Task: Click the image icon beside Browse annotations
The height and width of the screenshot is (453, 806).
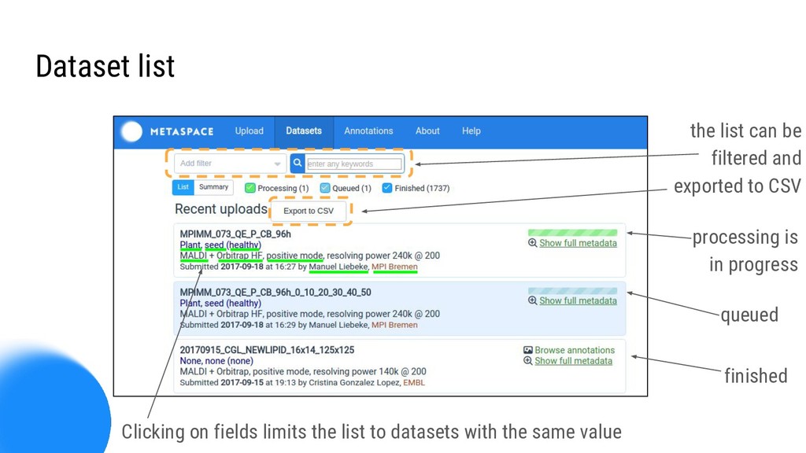Action: [528, 350]
